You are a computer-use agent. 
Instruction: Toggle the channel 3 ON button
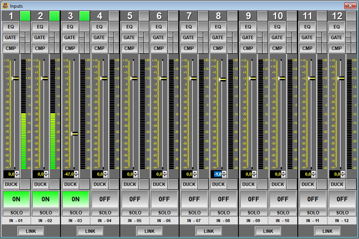coord(75,199)
